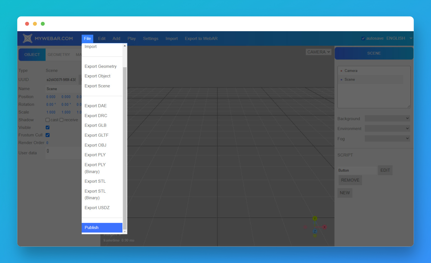Open the Fog dropdown
Image resolution: width=431 pixels, height=263 pixels.
(387, 138)
